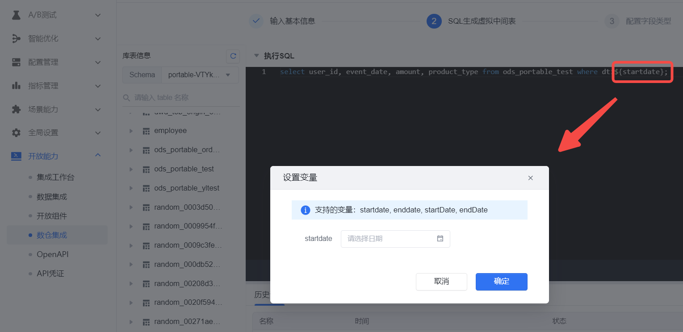Click the 指标管理 bar chart icon
Image resolution: width=683 pixels, height=332 pixels.
click(17, 86)
